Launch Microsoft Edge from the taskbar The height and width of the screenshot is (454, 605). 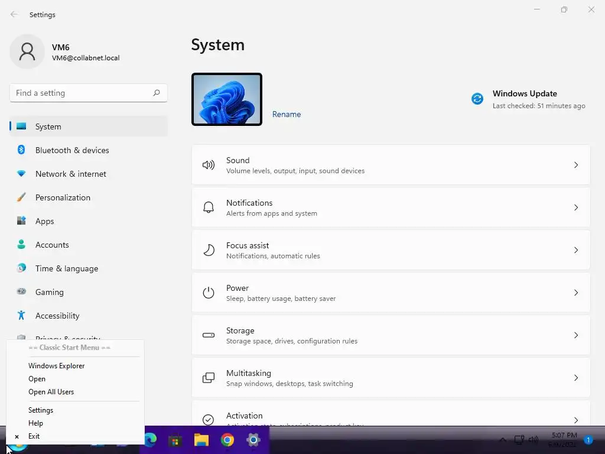[151, 440]
